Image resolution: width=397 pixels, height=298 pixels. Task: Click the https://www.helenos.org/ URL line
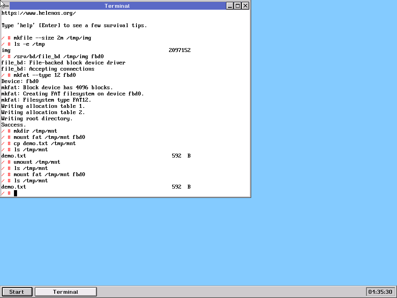pyautogui.click(x=38, y=13)
